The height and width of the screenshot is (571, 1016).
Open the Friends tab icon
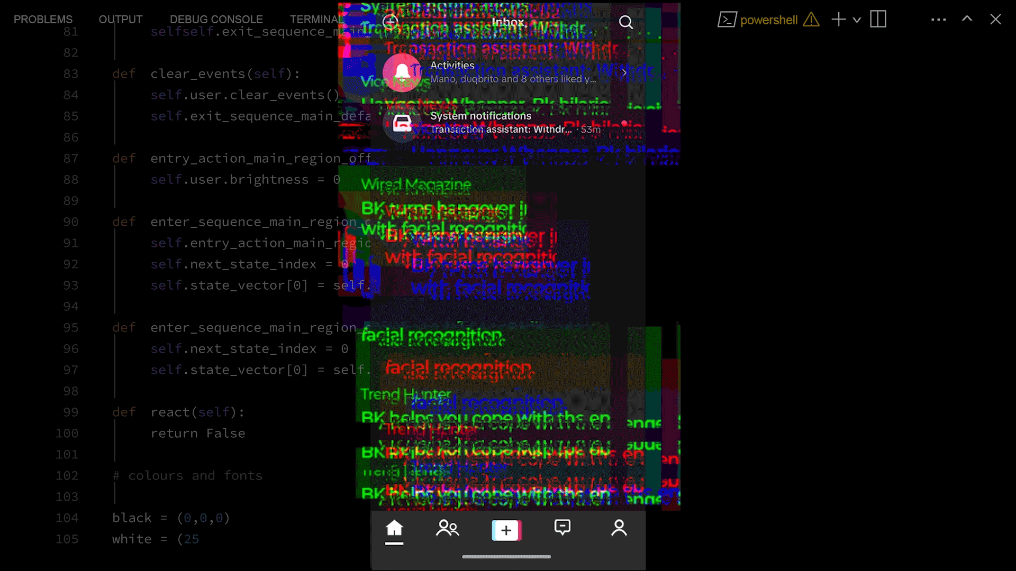(x=448, y=529)
